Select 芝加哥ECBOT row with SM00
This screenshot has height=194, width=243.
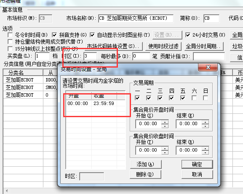(30, 87)
